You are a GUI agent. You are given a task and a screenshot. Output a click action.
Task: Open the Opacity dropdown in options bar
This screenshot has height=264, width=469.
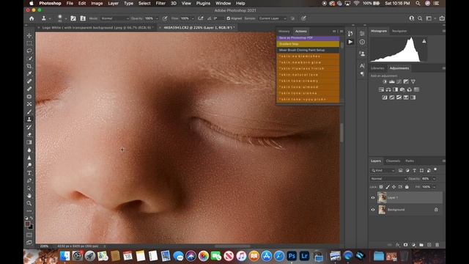(x=157, y=18)
